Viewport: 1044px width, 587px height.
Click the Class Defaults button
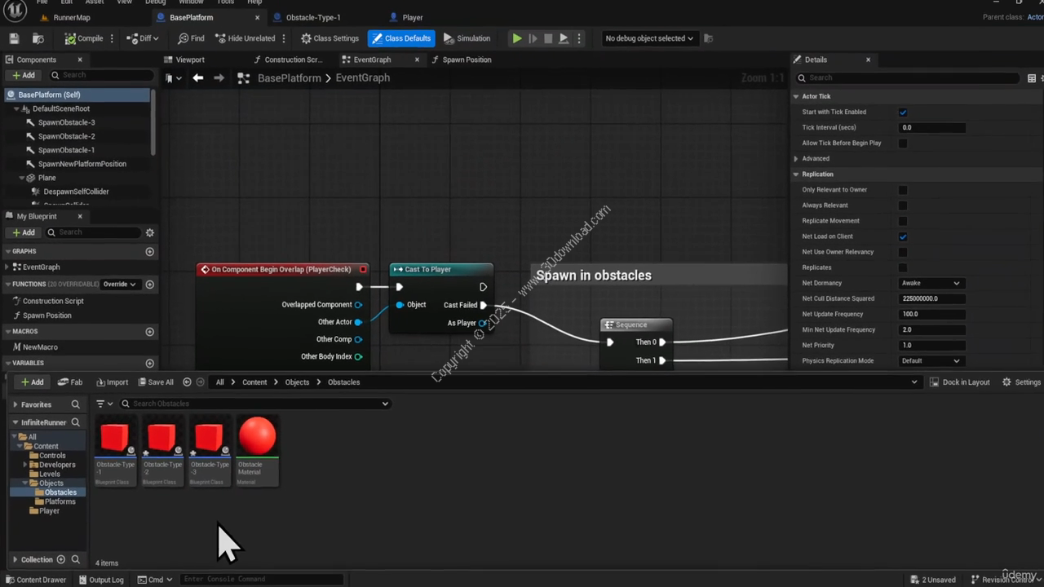400,38
